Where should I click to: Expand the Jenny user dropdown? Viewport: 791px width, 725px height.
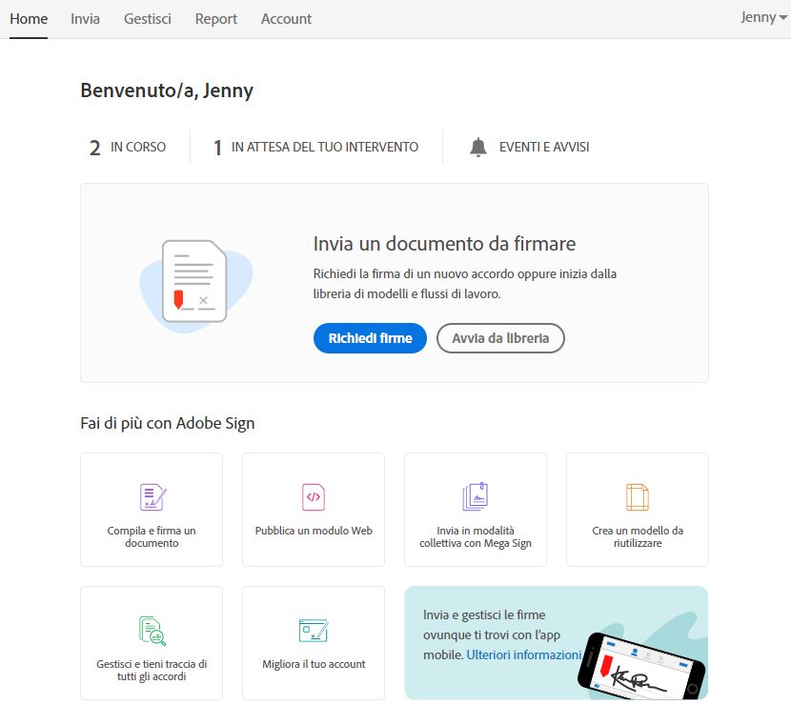[763, 17]
